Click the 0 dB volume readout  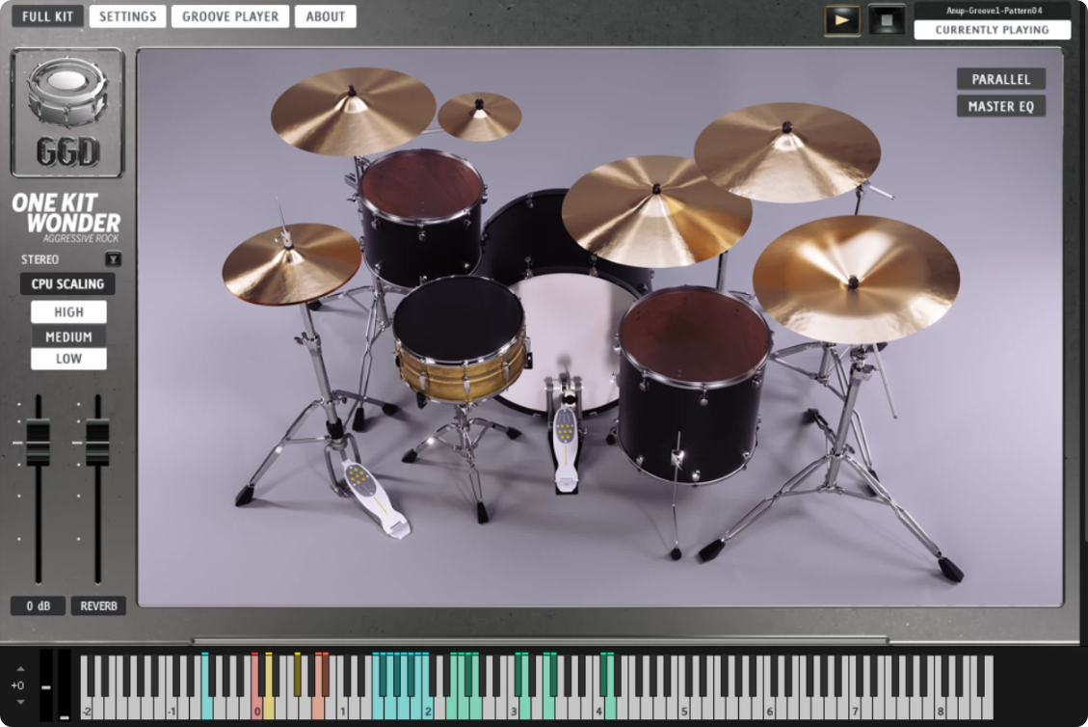pos(39,606)
